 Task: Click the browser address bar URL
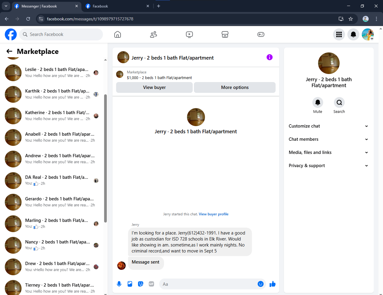90,19
